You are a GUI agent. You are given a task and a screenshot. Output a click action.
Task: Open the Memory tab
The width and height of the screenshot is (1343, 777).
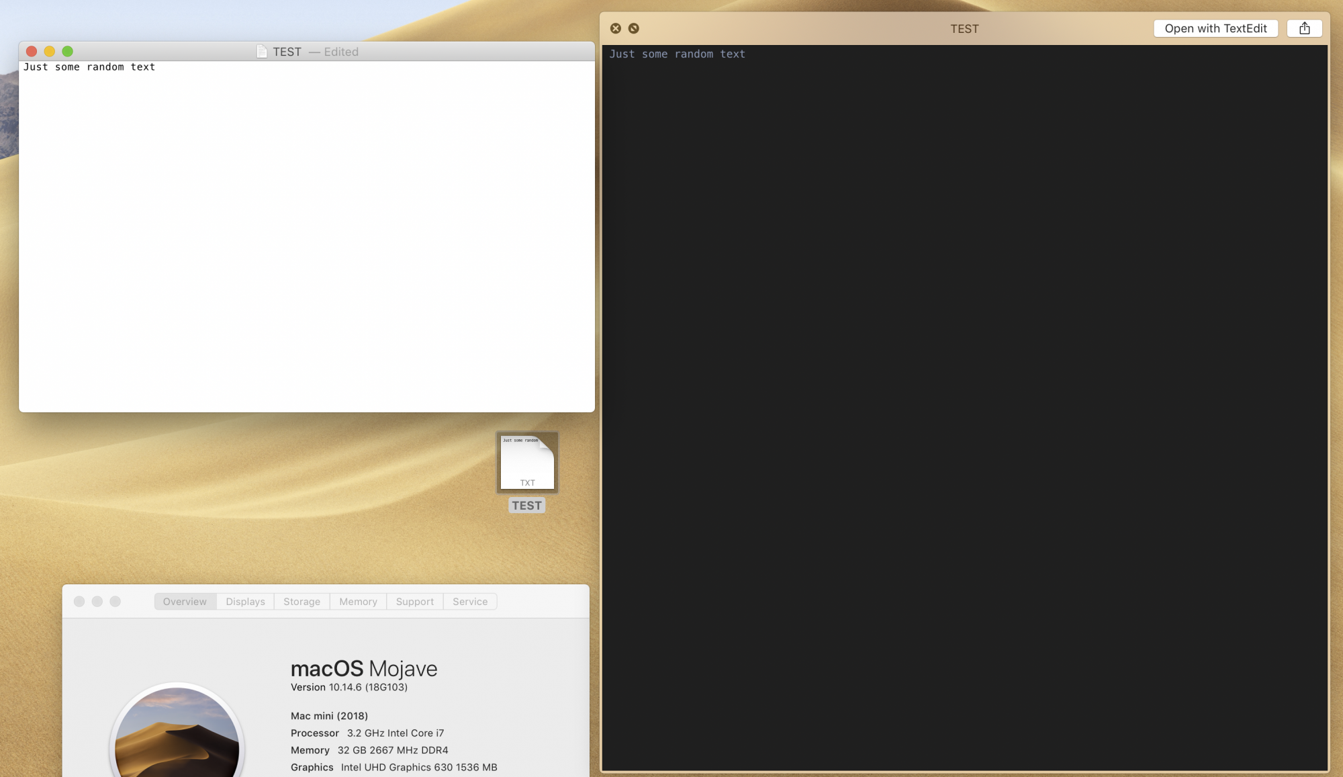point(358,602)
